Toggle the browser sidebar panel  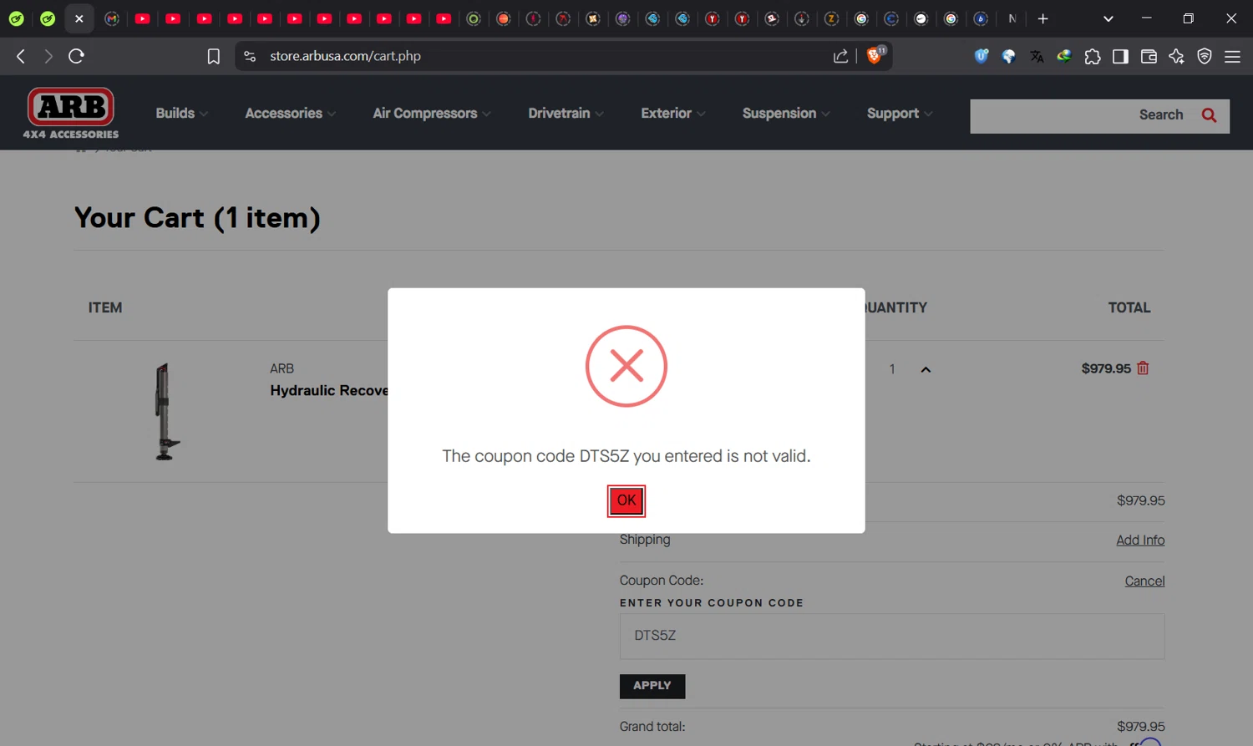point(1120,56)
